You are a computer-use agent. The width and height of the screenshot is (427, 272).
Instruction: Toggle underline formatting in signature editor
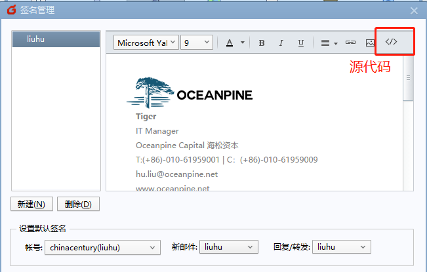pyautogui.click(x=301, y=43)
